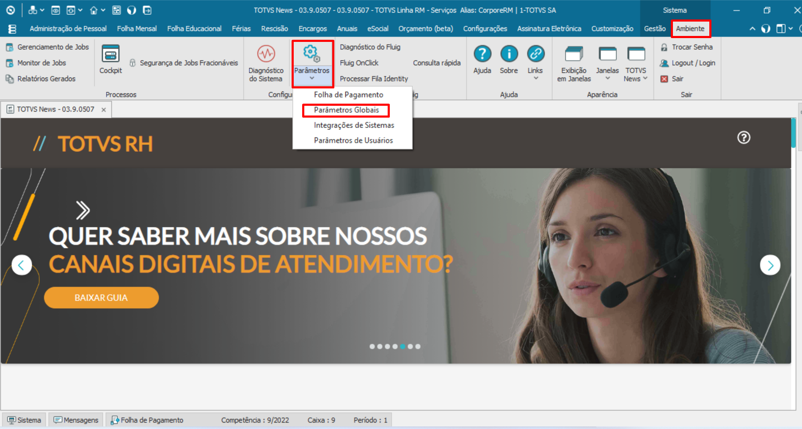802x429 pixels.
Task: Click the BAIXAR GUIA button
Action: pos(101,297)
